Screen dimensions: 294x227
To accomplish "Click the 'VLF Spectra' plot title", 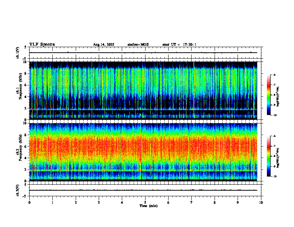I will [x=42, y=45].
